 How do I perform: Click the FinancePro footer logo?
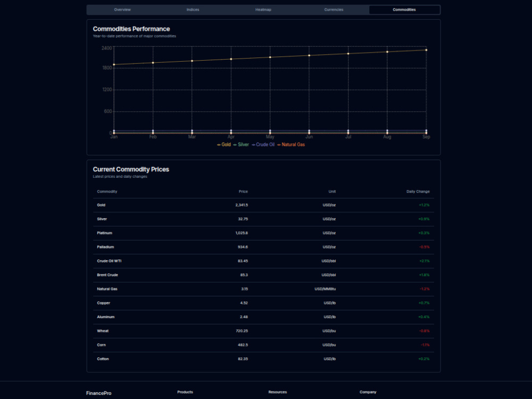[99, 393]
